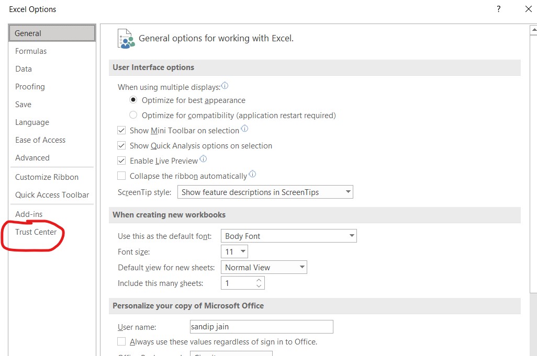Click info icon for Collapse the ribbon automatically
The width and height of the screenshot is (537, 356).
(252, 174)
